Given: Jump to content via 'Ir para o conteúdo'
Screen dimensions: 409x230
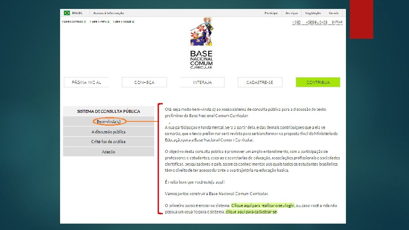Looking at the screenshot, I should tap(74, 22).
